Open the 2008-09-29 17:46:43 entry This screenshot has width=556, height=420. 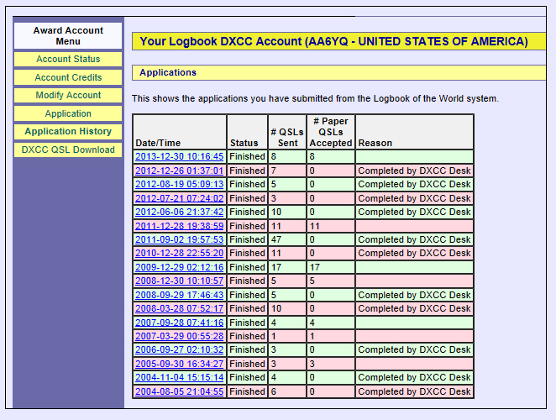point(180,295)
